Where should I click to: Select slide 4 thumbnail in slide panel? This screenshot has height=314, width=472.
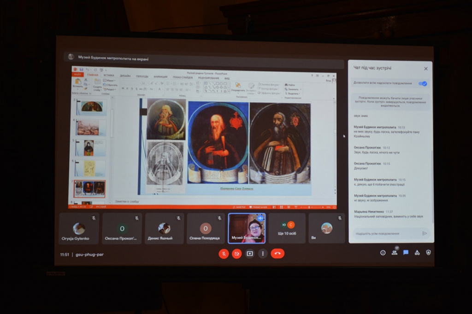(x=91, y=128)
